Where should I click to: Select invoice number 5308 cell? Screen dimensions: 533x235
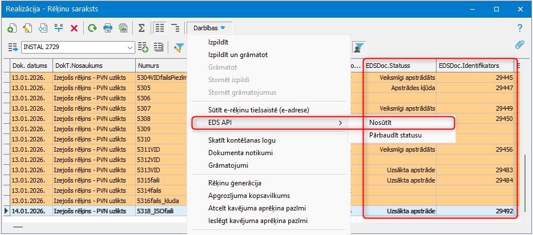coord(161,119)
